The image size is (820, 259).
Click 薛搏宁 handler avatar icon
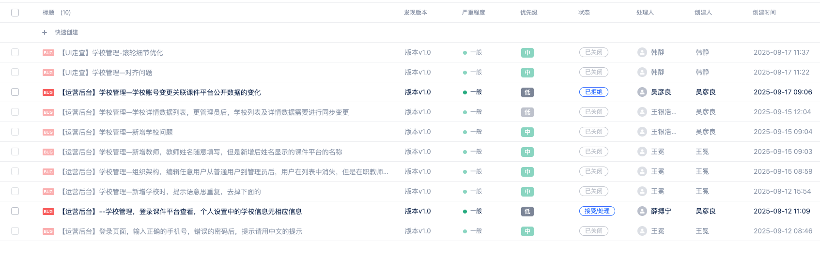pos(642,211)
